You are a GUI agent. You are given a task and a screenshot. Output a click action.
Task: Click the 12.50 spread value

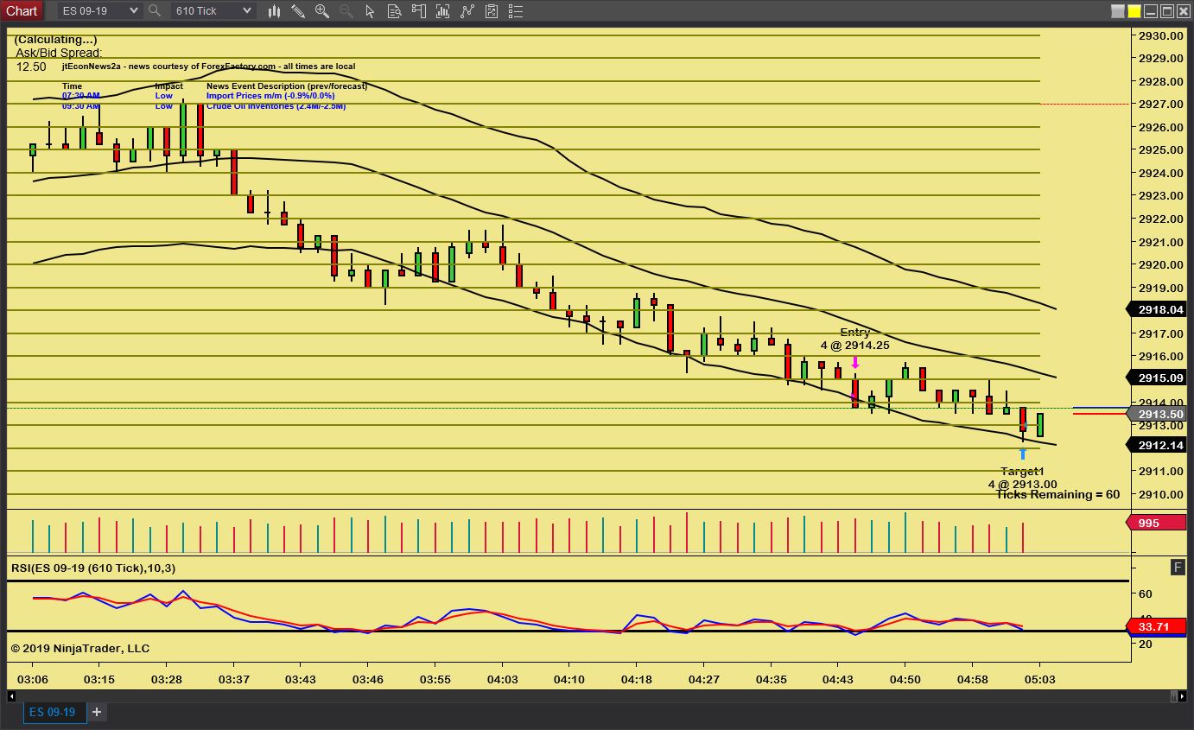(x=31, y=67)
